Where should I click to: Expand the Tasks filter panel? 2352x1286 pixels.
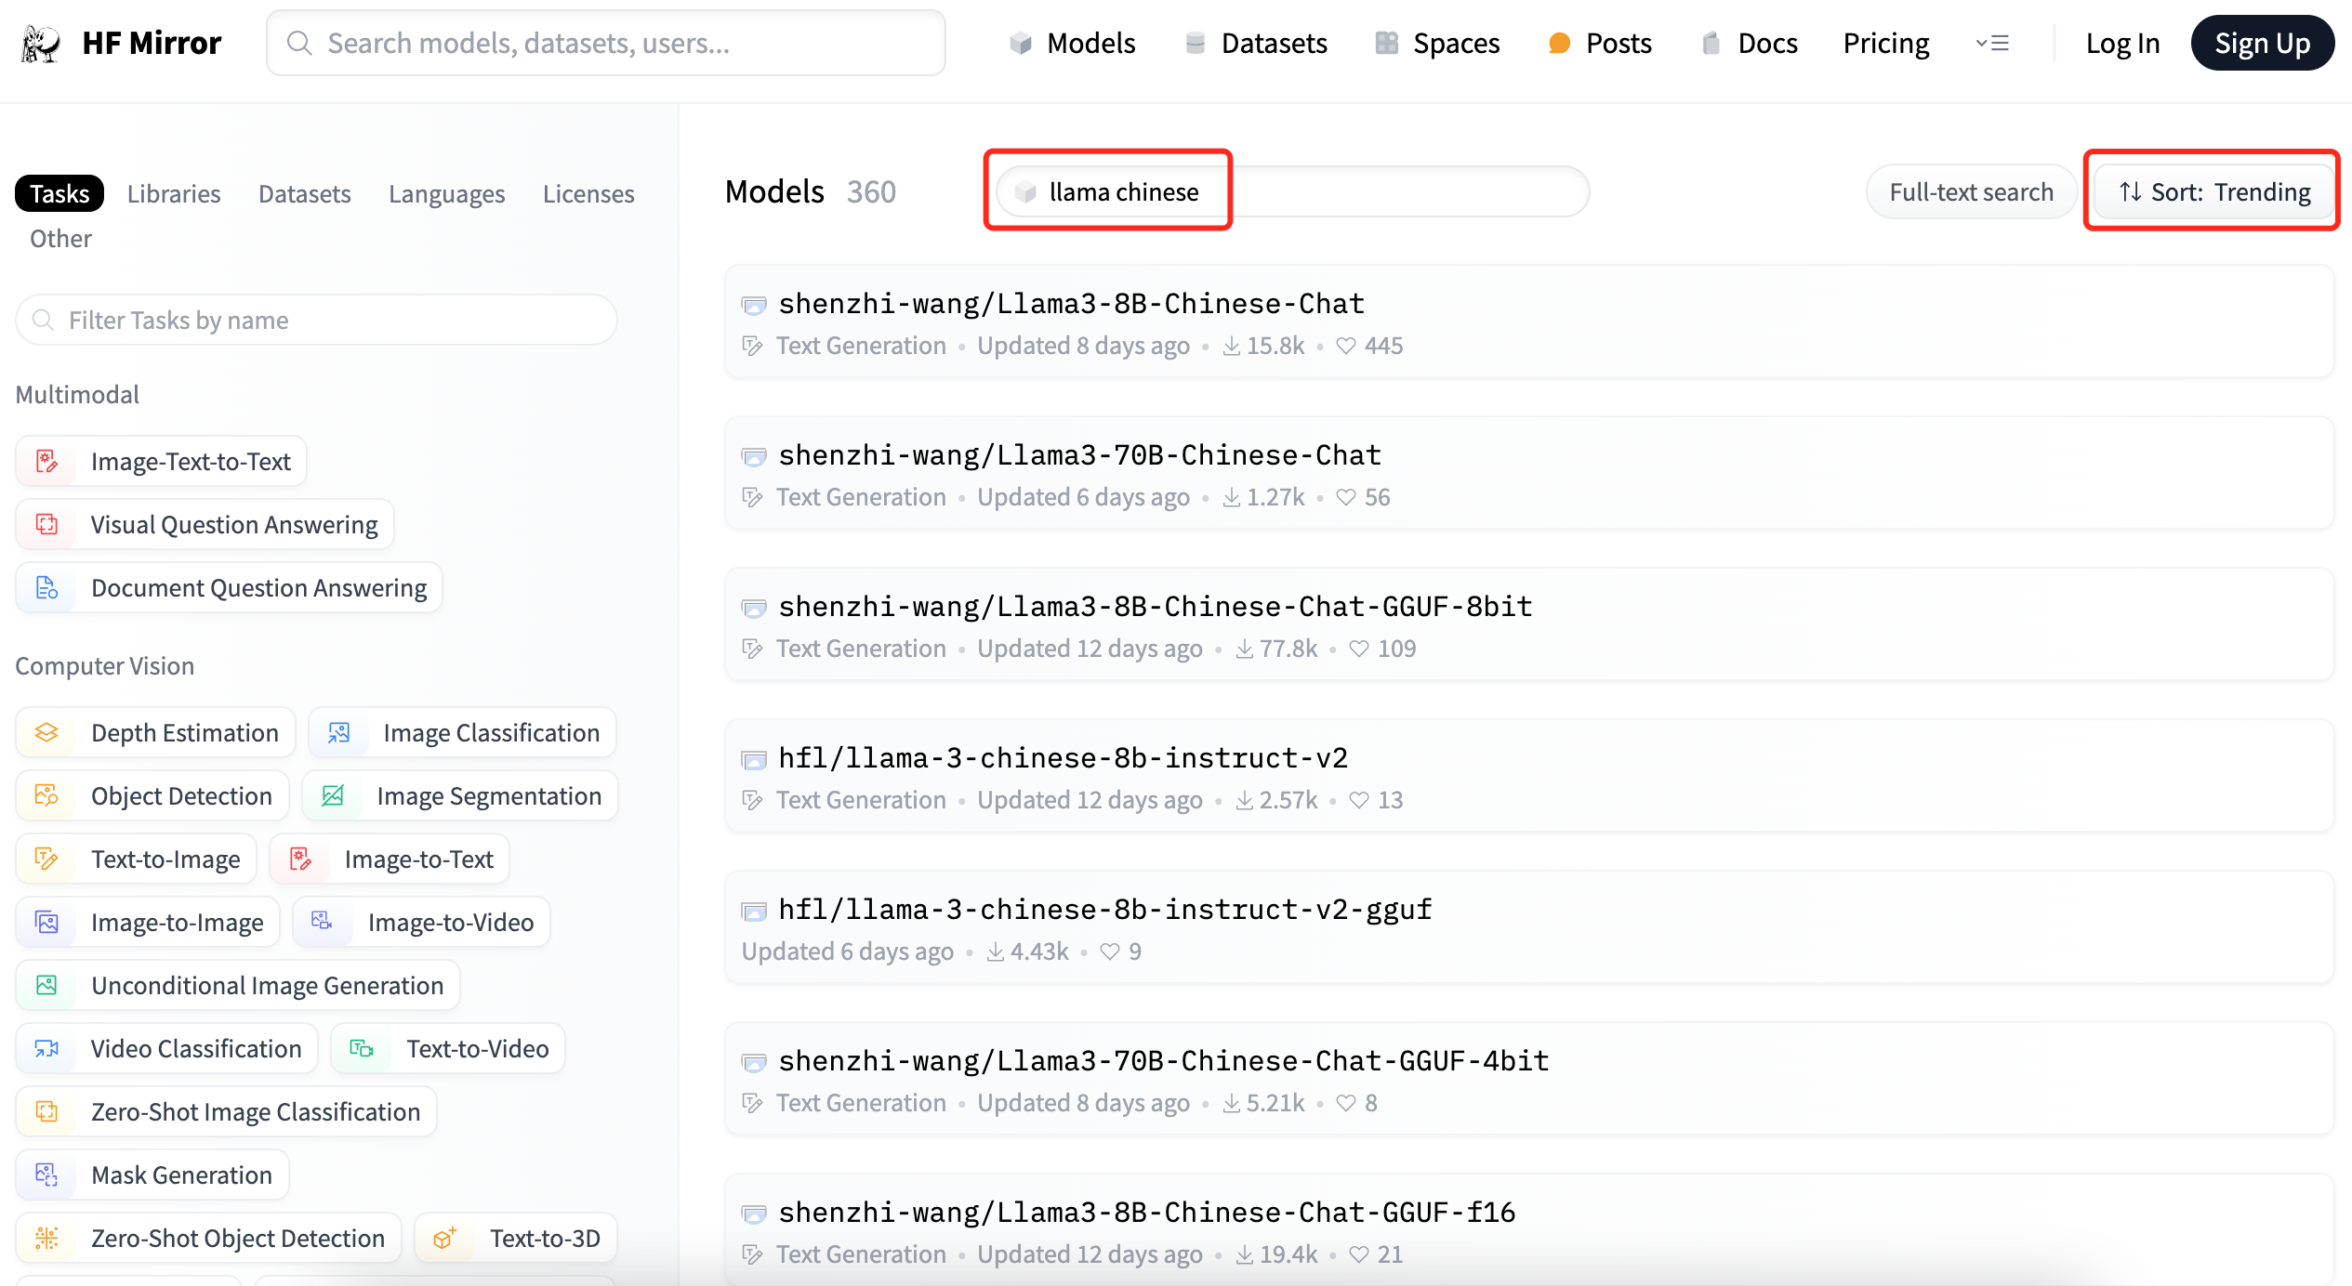[x=57, y=191]
